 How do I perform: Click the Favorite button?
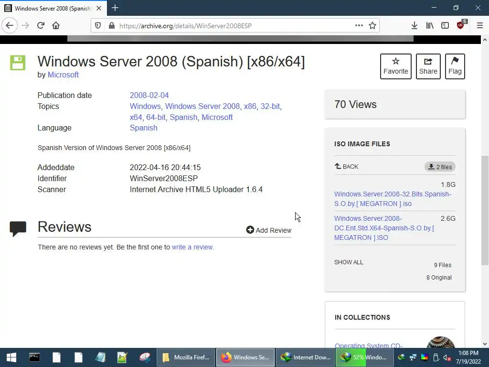click(x=396, y=66)
